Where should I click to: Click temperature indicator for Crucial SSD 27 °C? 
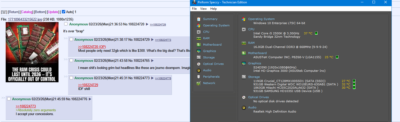pyautogui.click(x=354, y=81)
